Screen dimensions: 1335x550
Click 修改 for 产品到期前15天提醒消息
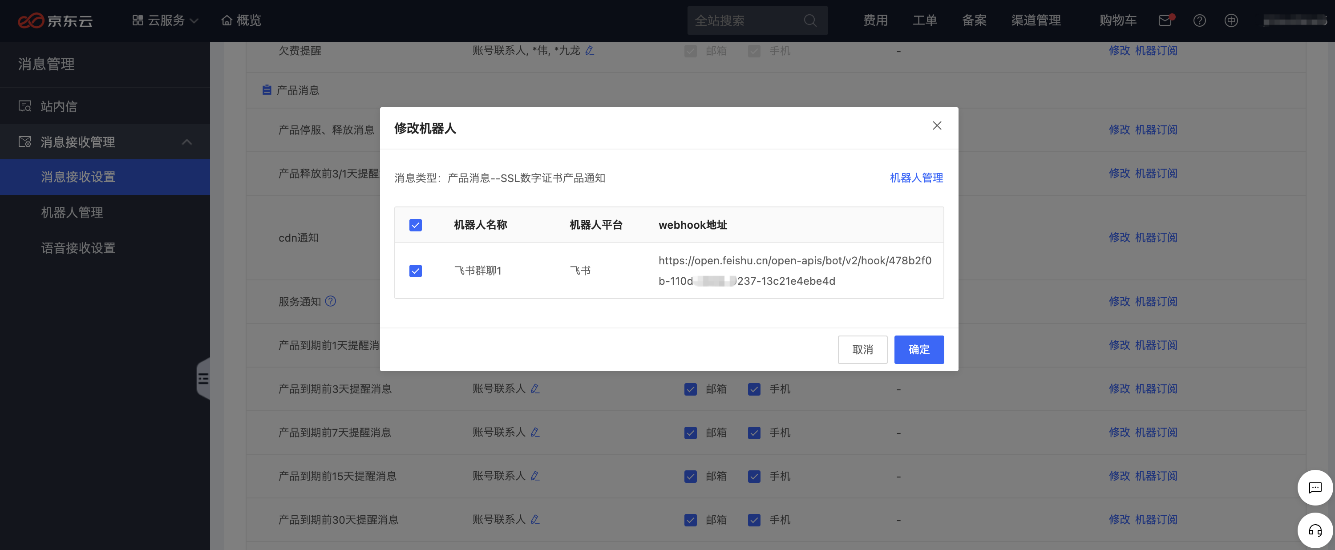pyautogui.click(x=1120, y=476)
